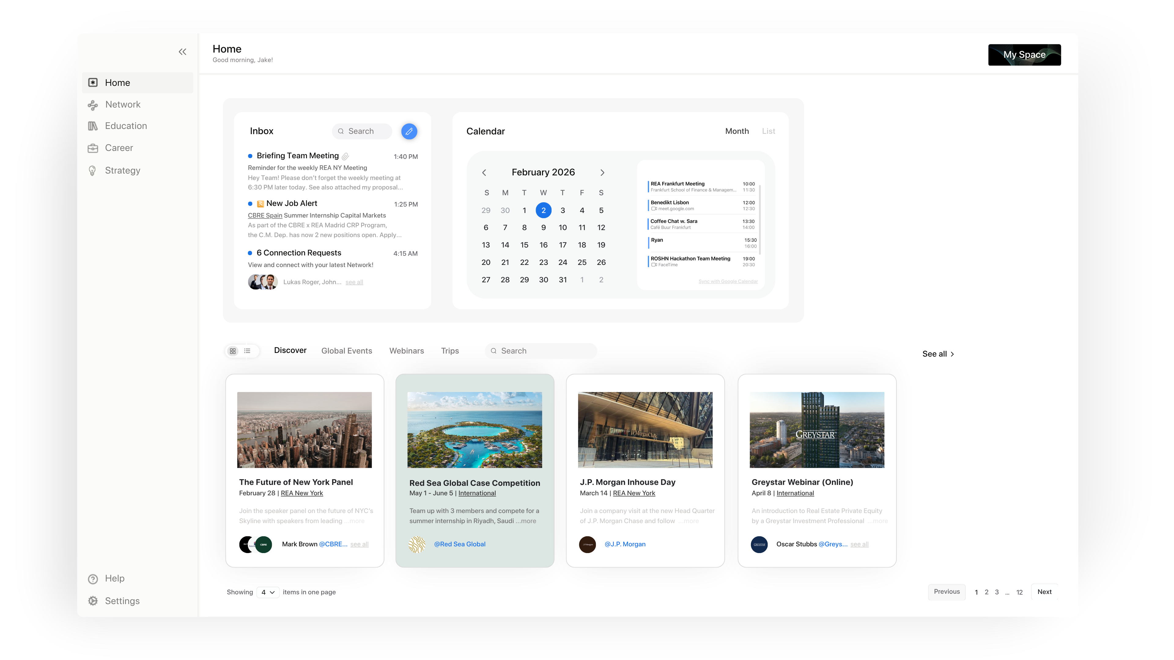Screen dimensions: 1174x660
Task: Collapse the sidebar with double-chevron icon
Action: (182, 52)
